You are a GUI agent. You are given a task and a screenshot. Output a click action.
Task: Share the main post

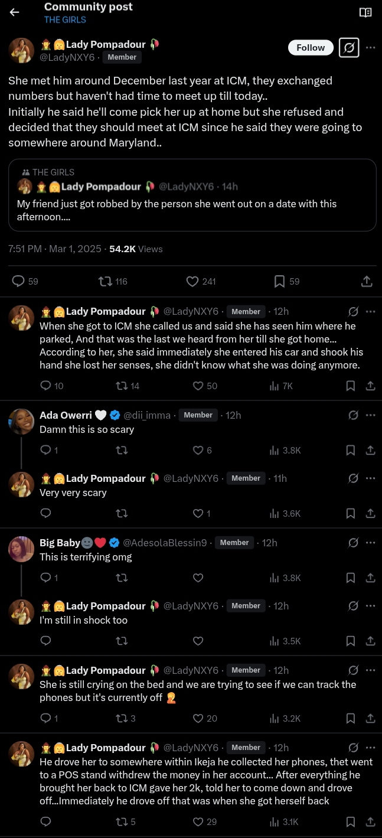366,281
